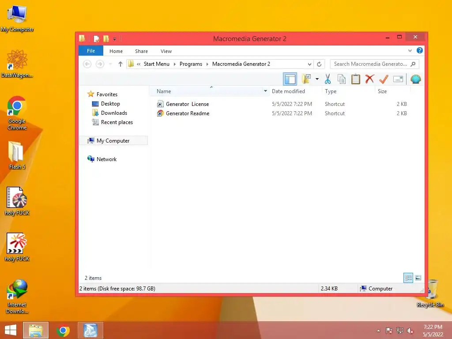Switch to the Share ribbon tab
452x339 pixels.
pos(141,51)
